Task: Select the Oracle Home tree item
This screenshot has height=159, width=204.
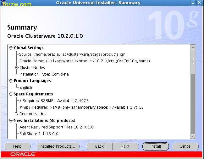Action: (84, 61)
